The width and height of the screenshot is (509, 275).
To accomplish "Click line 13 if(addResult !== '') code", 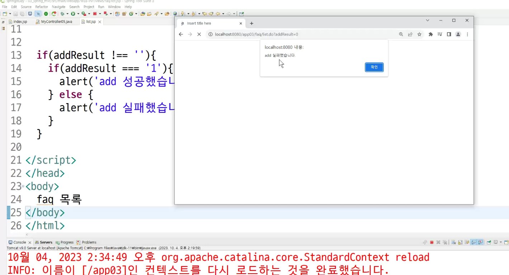I will tap(97, 55).
